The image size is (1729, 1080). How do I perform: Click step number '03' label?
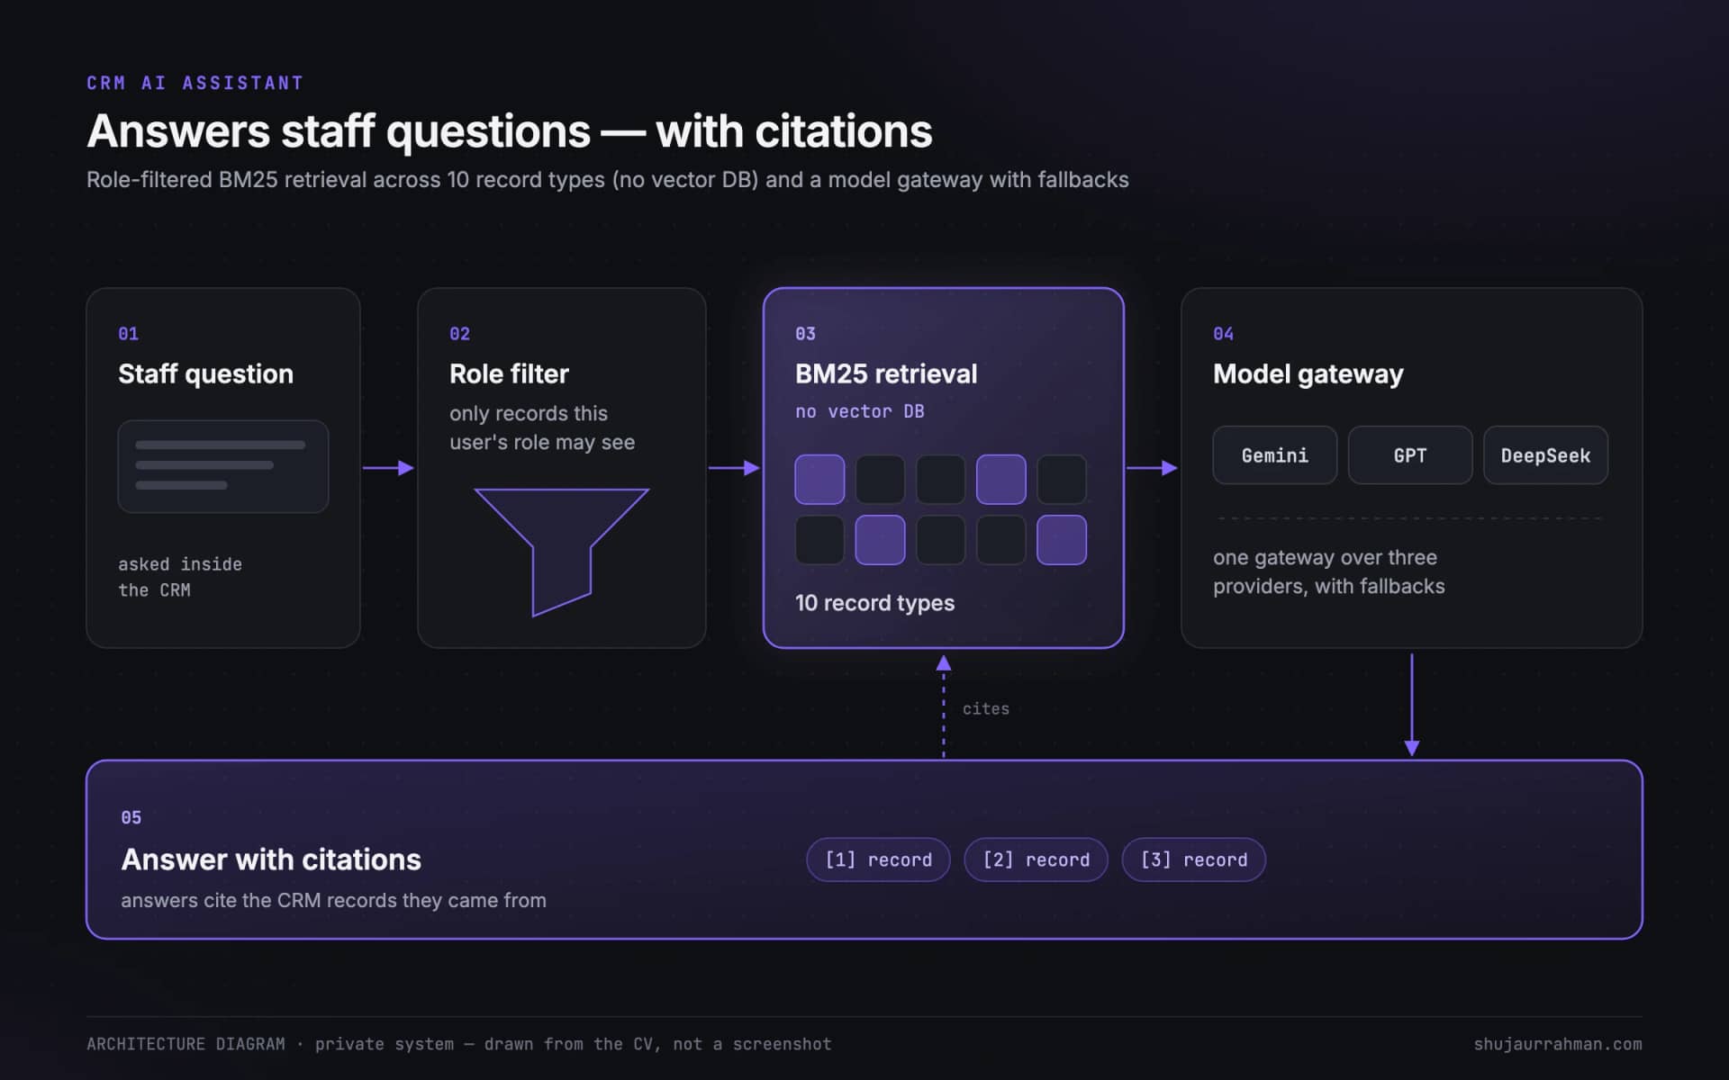tap(805, 334)
